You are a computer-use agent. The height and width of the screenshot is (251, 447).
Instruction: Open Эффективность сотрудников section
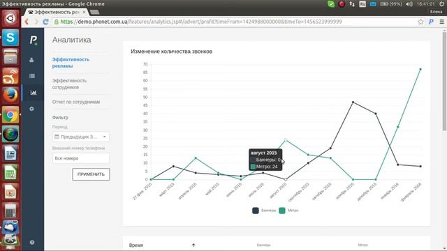[x=69, y=84]
